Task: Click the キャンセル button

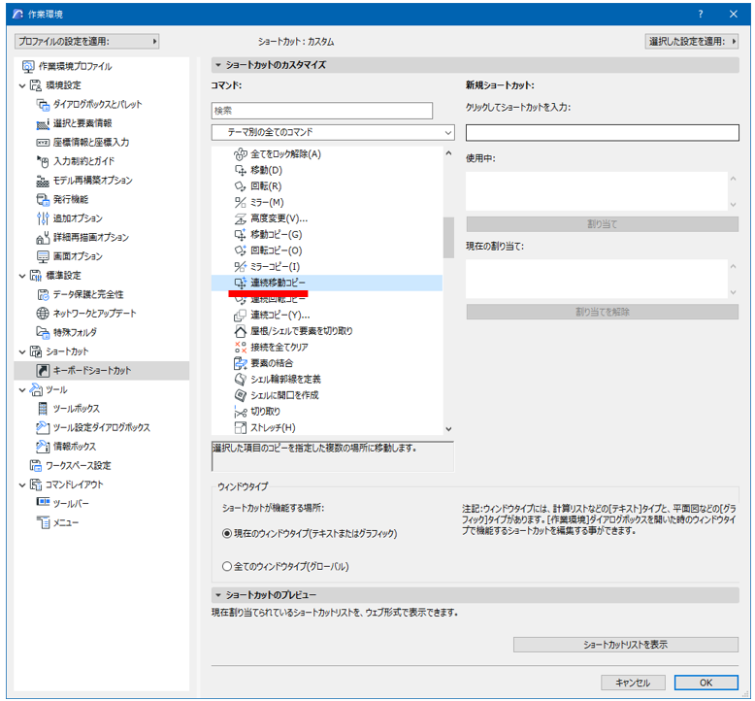Action: (x=633, y=683)
